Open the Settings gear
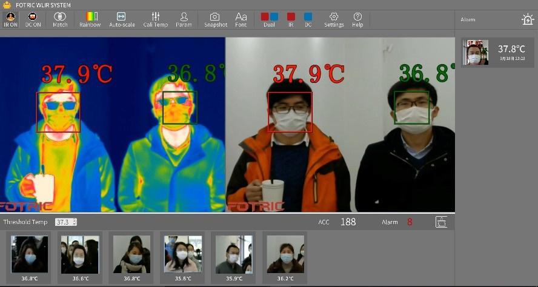Screen dimensions: 538x287 coord(334,19)
